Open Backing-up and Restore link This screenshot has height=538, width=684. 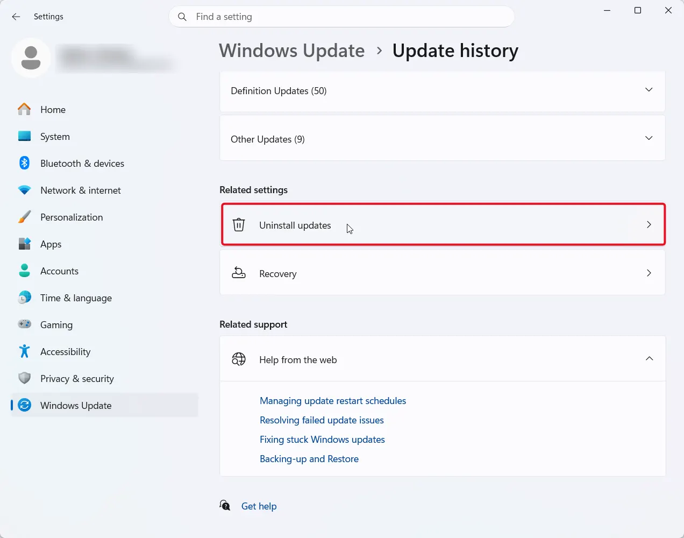(x=309, y=459)
